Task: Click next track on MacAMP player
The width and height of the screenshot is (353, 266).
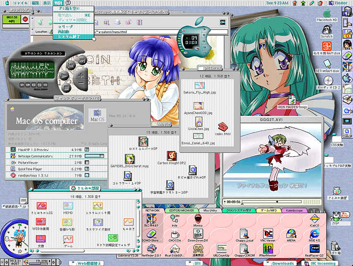Action: (83, 59)
